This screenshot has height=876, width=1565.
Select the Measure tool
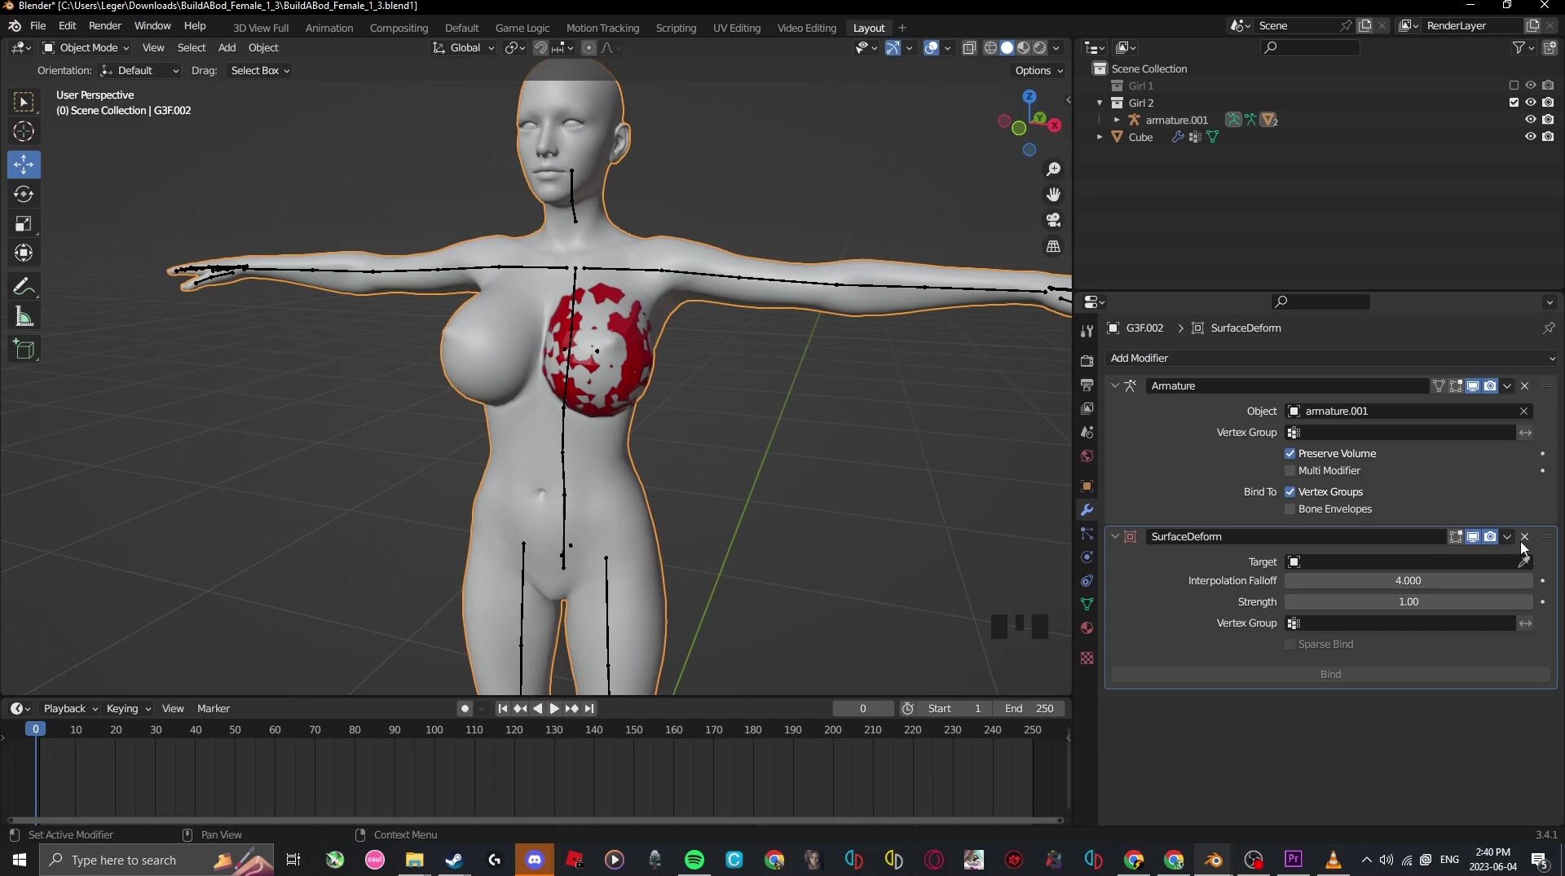pos(24,317)
